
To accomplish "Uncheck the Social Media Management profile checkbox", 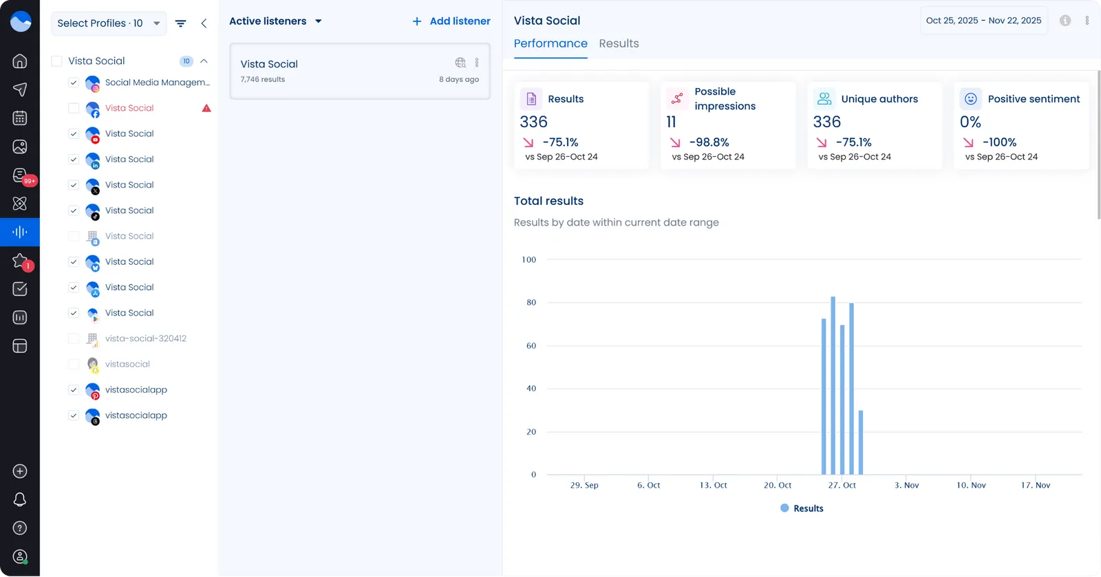I will point(74,83).
